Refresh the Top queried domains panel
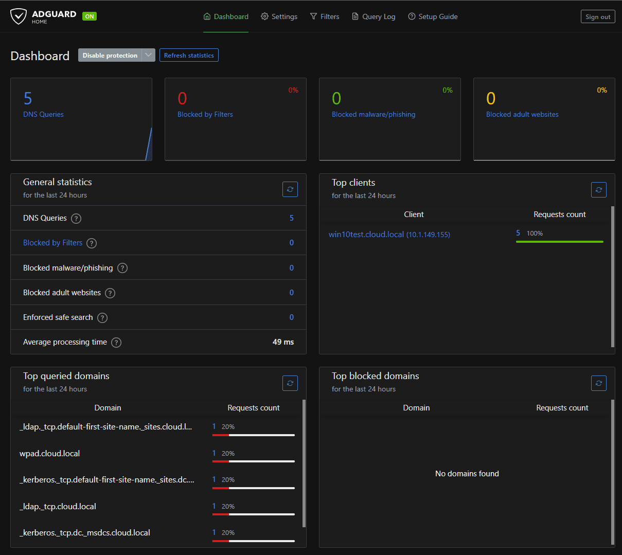622x555 pixels. coord(290,383)
